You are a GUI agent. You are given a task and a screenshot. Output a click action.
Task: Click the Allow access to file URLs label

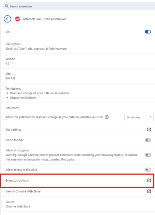[x=21, y=170]
